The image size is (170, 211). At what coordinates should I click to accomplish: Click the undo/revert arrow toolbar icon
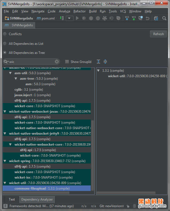point(148,18)
